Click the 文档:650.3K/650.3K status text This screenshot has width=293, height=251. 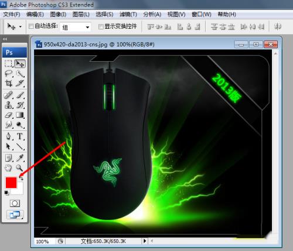103,241
